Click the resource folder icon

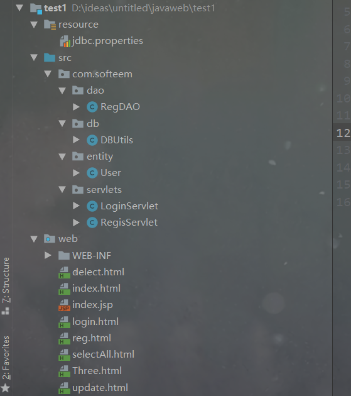(x=50, y=25)
